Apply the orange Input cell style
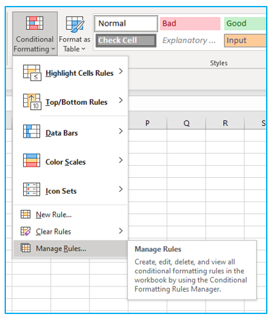 245,40
